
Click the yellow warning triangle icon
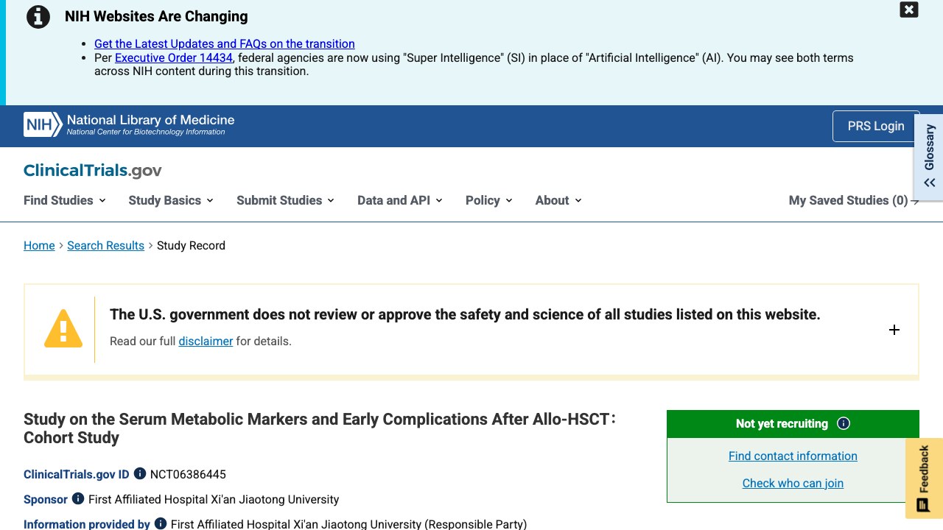[63, 328]
